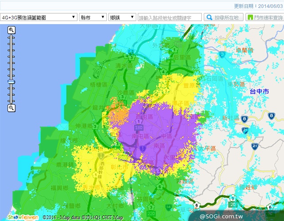The image size is (284, 221).
Task: Click the top tick of zoom slider
Action: pyautogui.click(x=12, y=38)
